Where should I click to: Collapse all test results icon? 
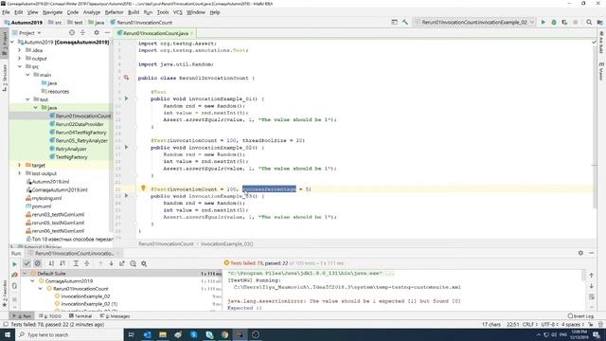[x=87, y=263]
